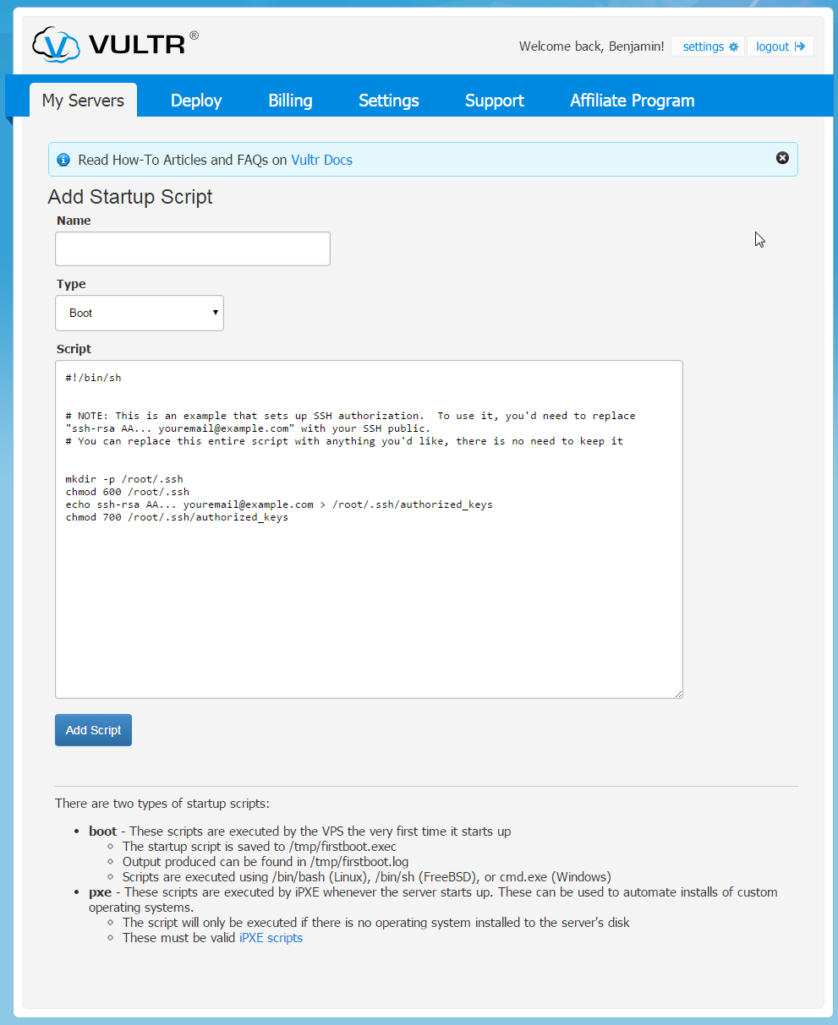Go to the Affiliate Program tab

pyautogui.click(x=632, y=100)
